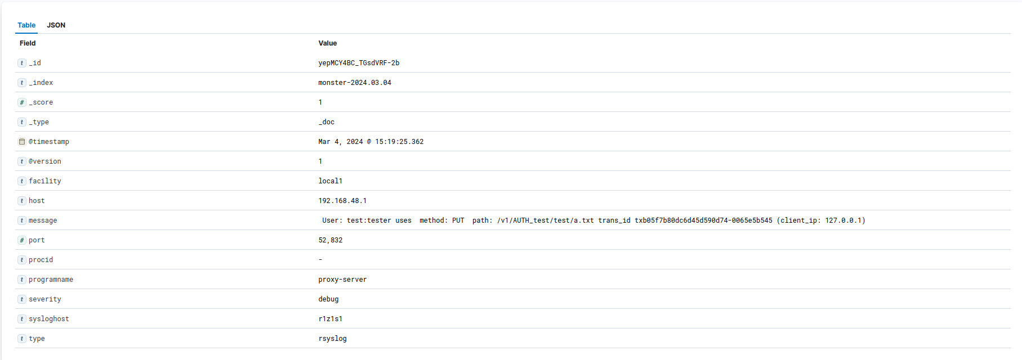Image resolution: width=1022 pixels, height=360 pixels.
Task: Click the calendar icon beside @timestamp
Action: point(22,142)
